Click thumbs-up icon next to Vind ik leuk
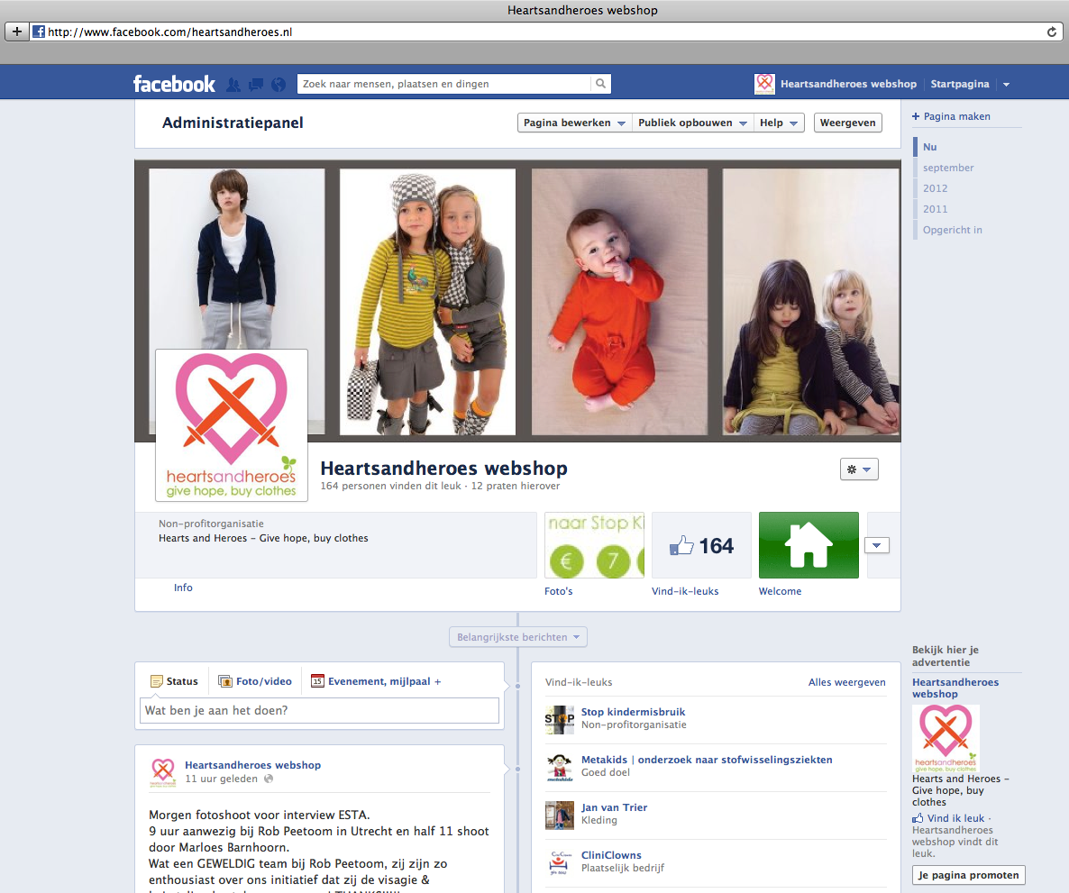The width and height of the screenshot is (1069, 893). [918, 818]
